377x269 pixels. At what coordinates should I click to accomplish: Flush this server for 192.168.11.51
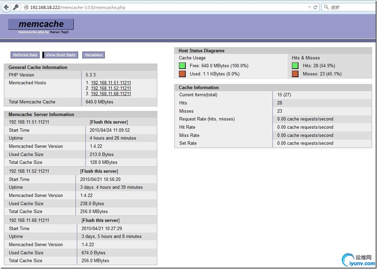coord(109,122)
